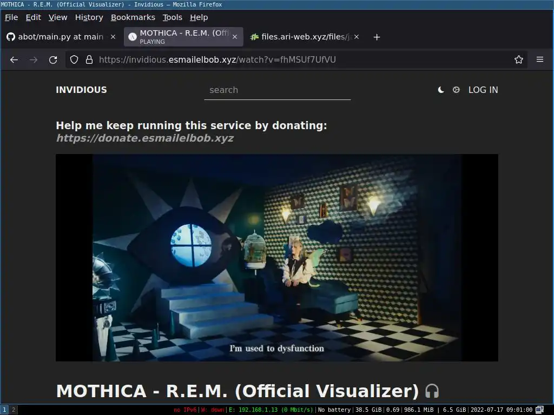
Task: Click the forward navigation arrow
Action: [x=34, y=59]
